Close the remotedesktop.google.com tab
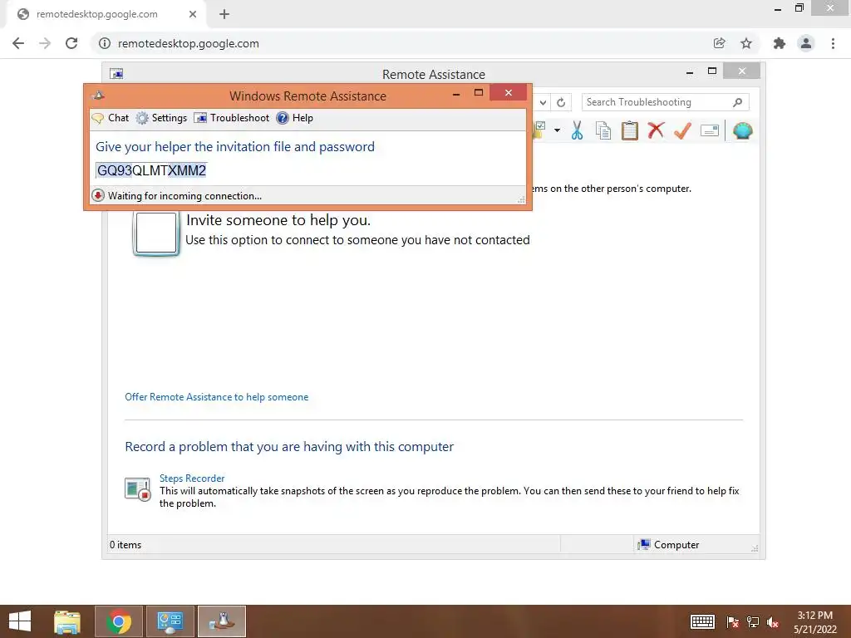 click(192, 14)
